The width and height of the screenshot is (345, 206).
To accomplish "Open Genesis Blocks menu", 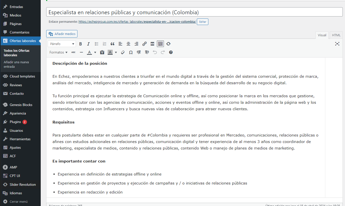I will point(20,105).
